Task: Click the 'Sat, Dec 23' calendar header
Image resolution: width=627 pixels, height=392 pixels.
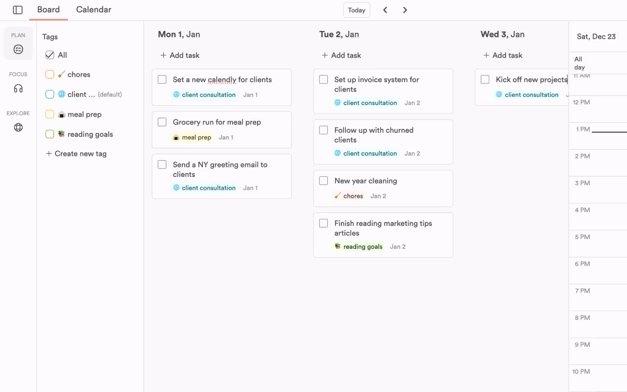Action: (596, 36)
